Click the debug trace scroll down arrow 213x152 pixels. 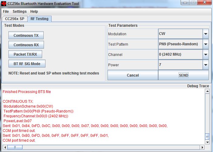207,142
